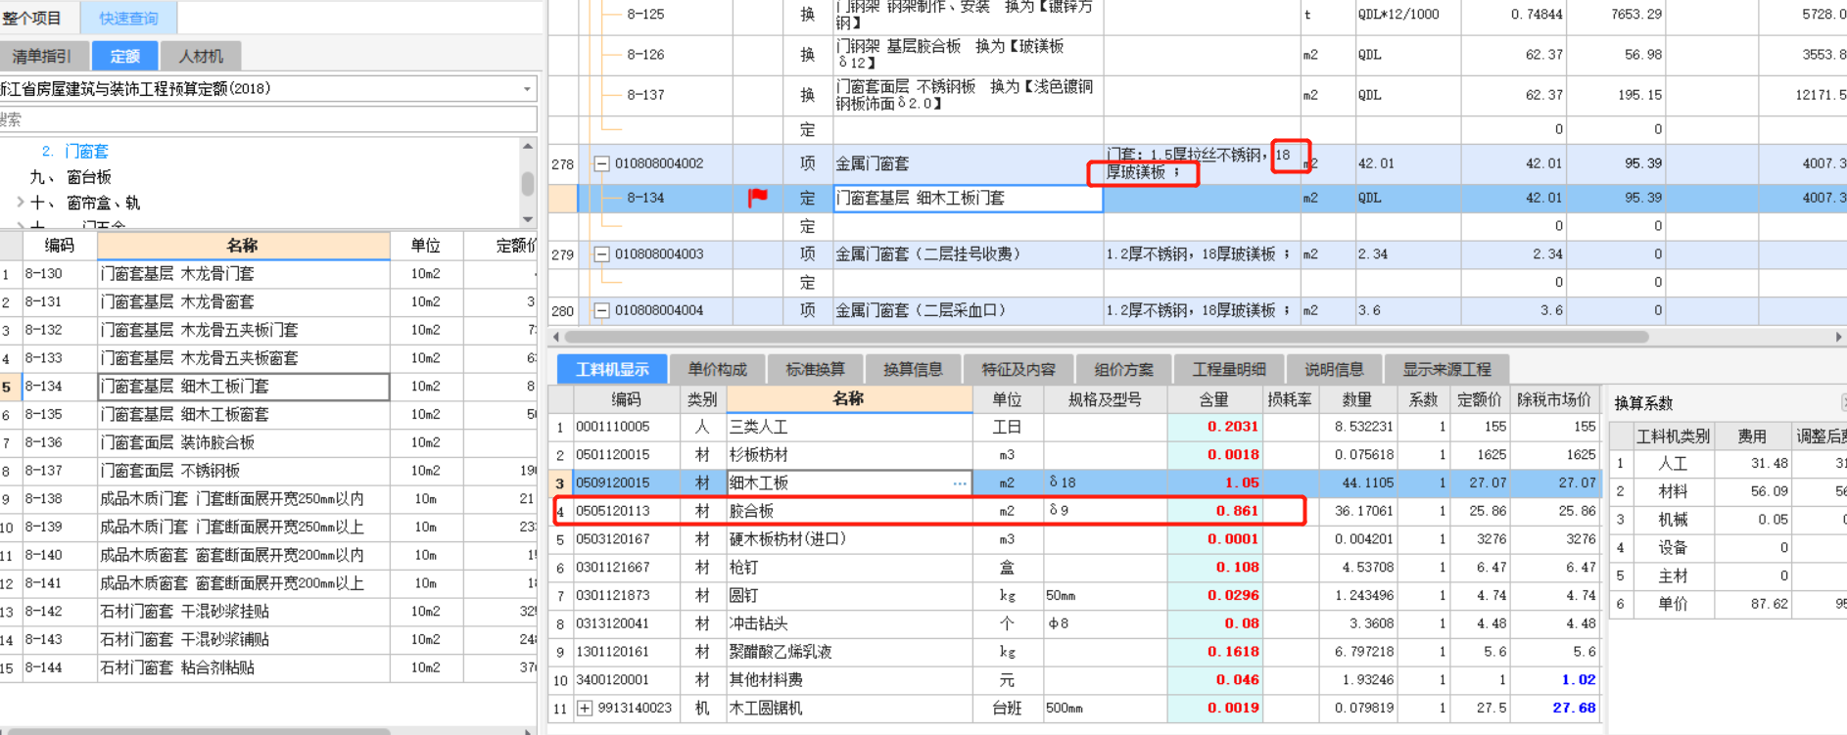The height and width of the screenshot is (735, 1847).
Task: Click the 门窗套基层 细木工板门套 name cell
Action: coord(968,198)
